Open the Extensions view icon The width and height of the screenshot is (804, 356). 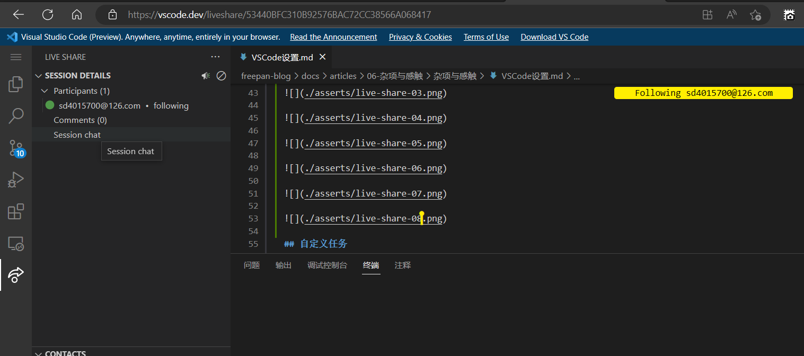click(x=16, y=212)
